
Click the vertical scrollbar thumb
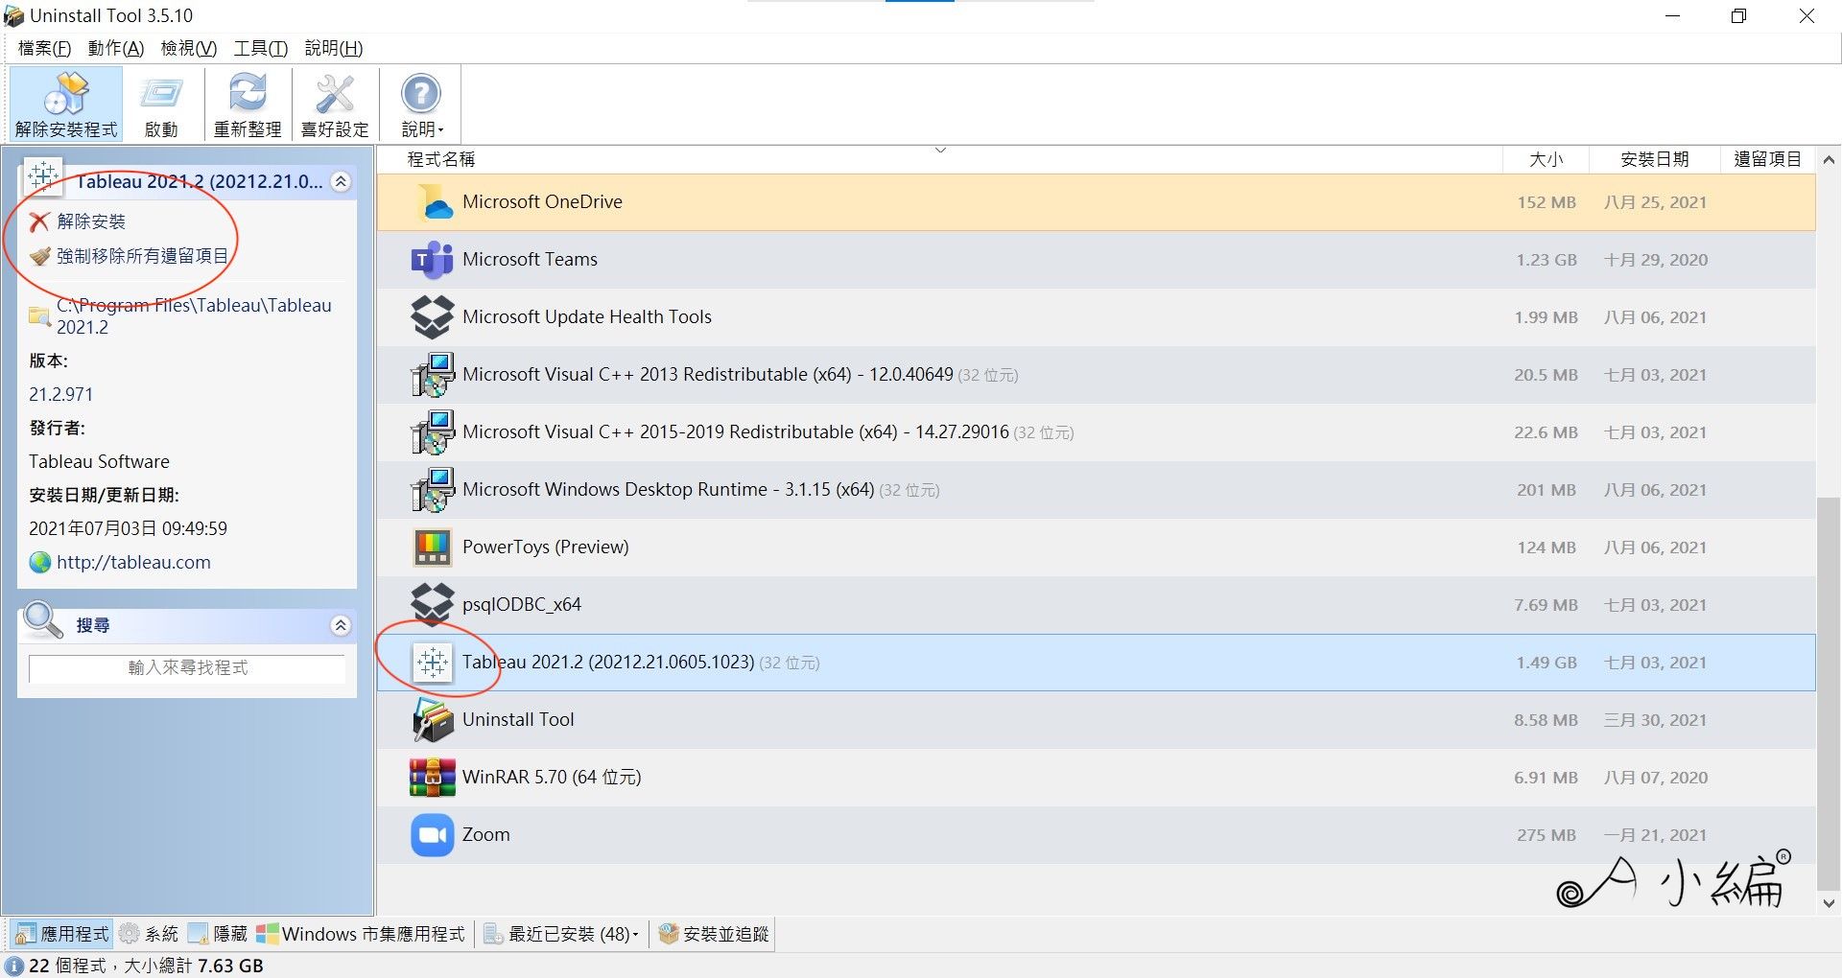tap(1829, 695)
